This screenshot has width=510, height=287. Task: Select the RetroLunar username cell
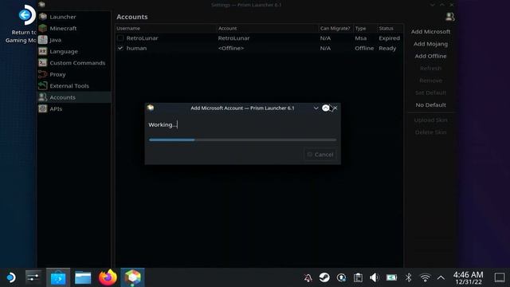tap(142, 38)
